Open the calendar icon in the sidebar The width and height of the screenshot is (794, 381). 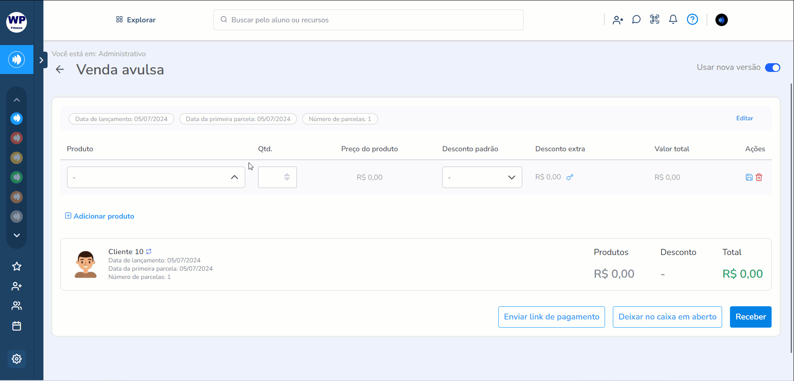(x=17, y=326)
